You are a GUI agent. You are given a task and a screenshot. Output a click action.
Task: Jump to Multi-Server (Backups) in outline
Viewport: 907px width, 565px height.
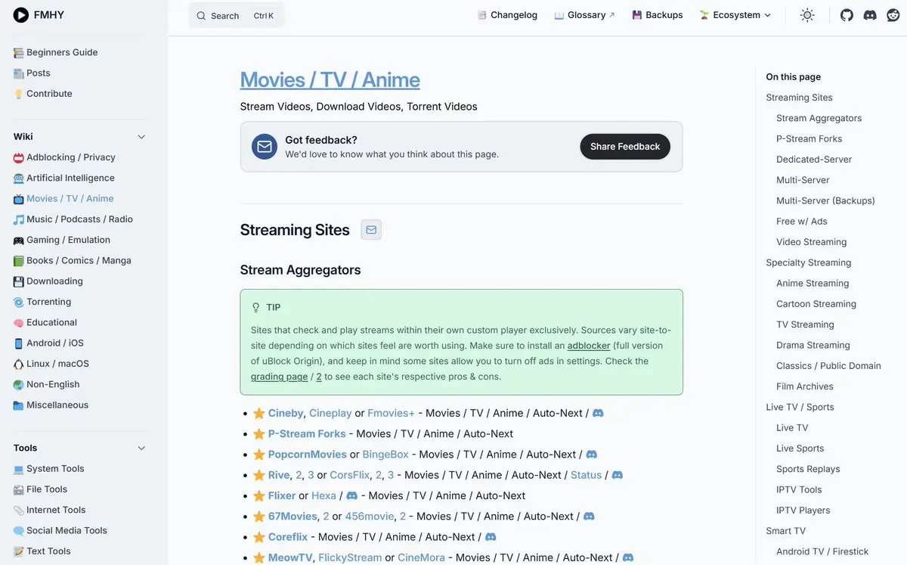click(x=825, y=200)
